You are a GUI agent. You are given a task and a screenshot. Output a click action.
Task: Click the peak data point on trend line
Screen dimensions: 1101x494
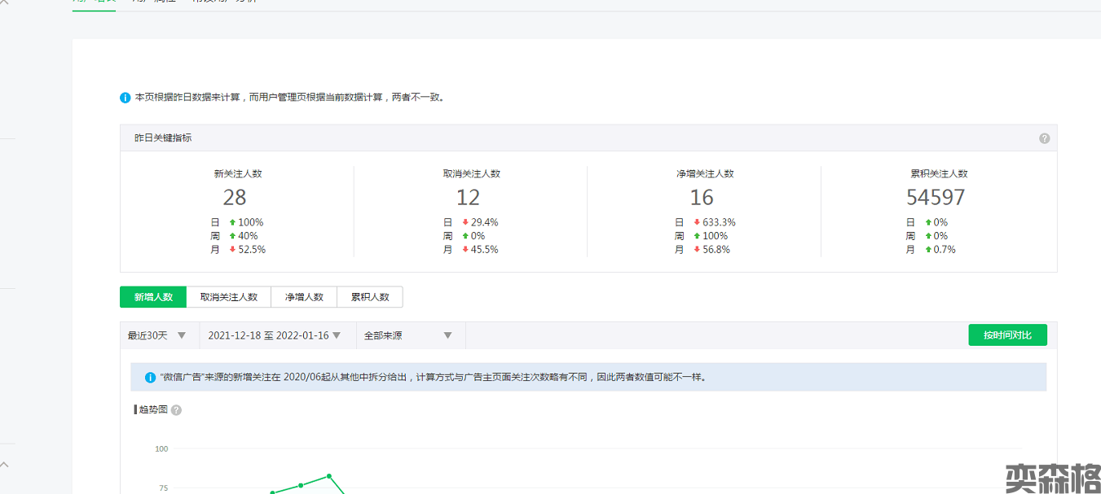(329, 476)
